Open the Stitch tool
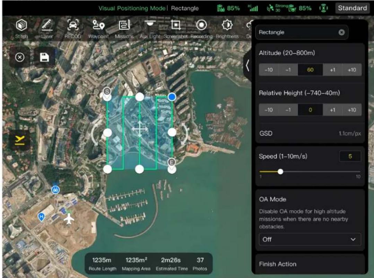Image resolution: width=374 pixels, height=278 pixels. tap(21, 29)
